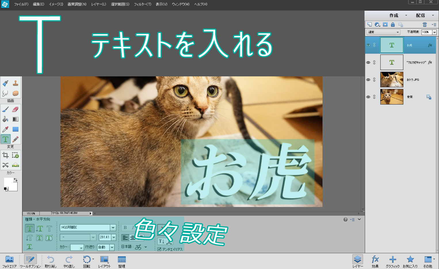
Task: Open レイヤー(L) menu
Action: tap(99, 4)
